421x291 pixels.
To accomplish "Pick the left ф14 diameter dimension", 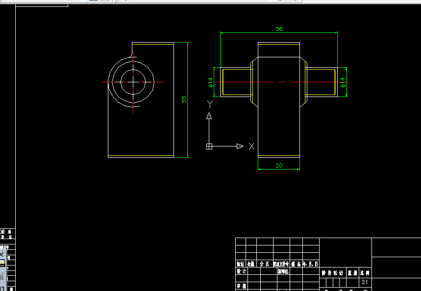I will (x=211, y=82).
